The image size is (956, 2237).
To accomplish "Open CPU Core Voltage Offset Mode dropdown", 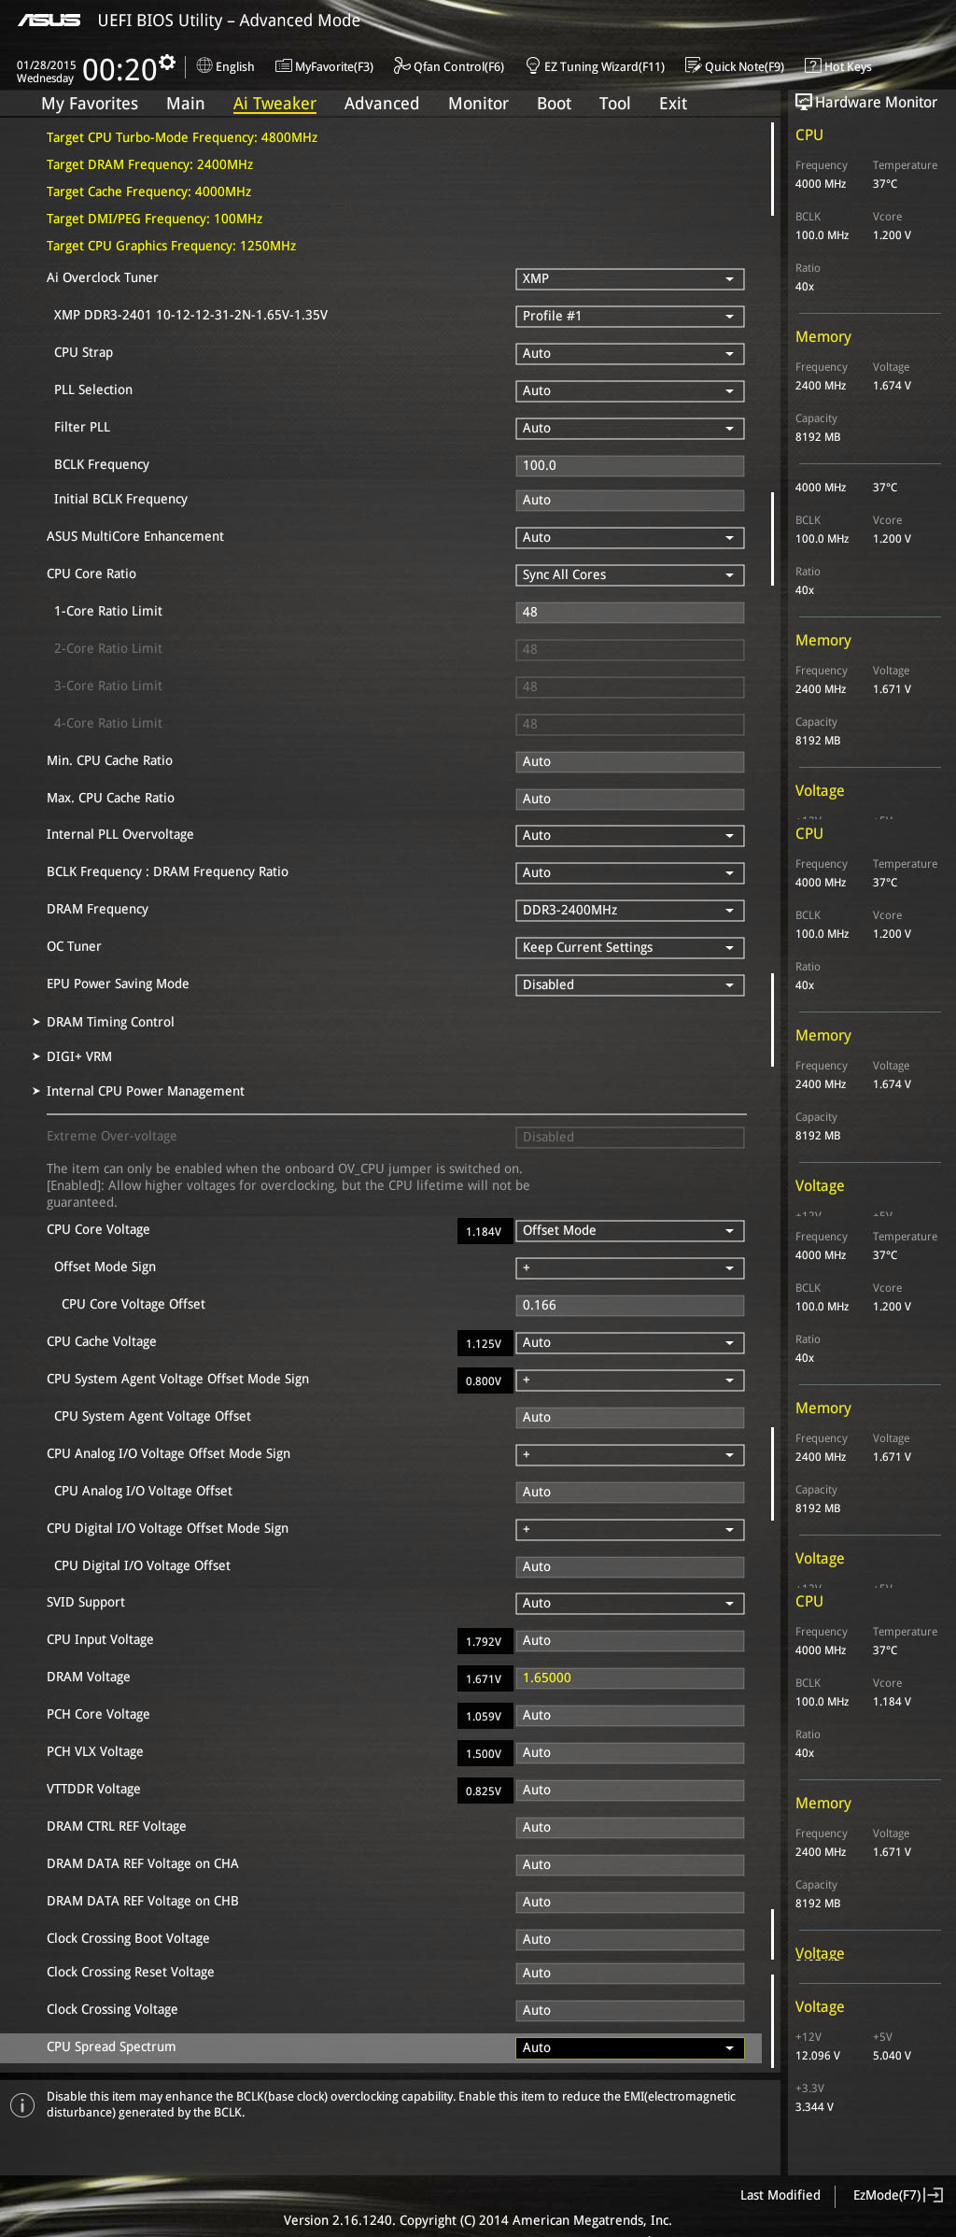I will (630, 1231).
